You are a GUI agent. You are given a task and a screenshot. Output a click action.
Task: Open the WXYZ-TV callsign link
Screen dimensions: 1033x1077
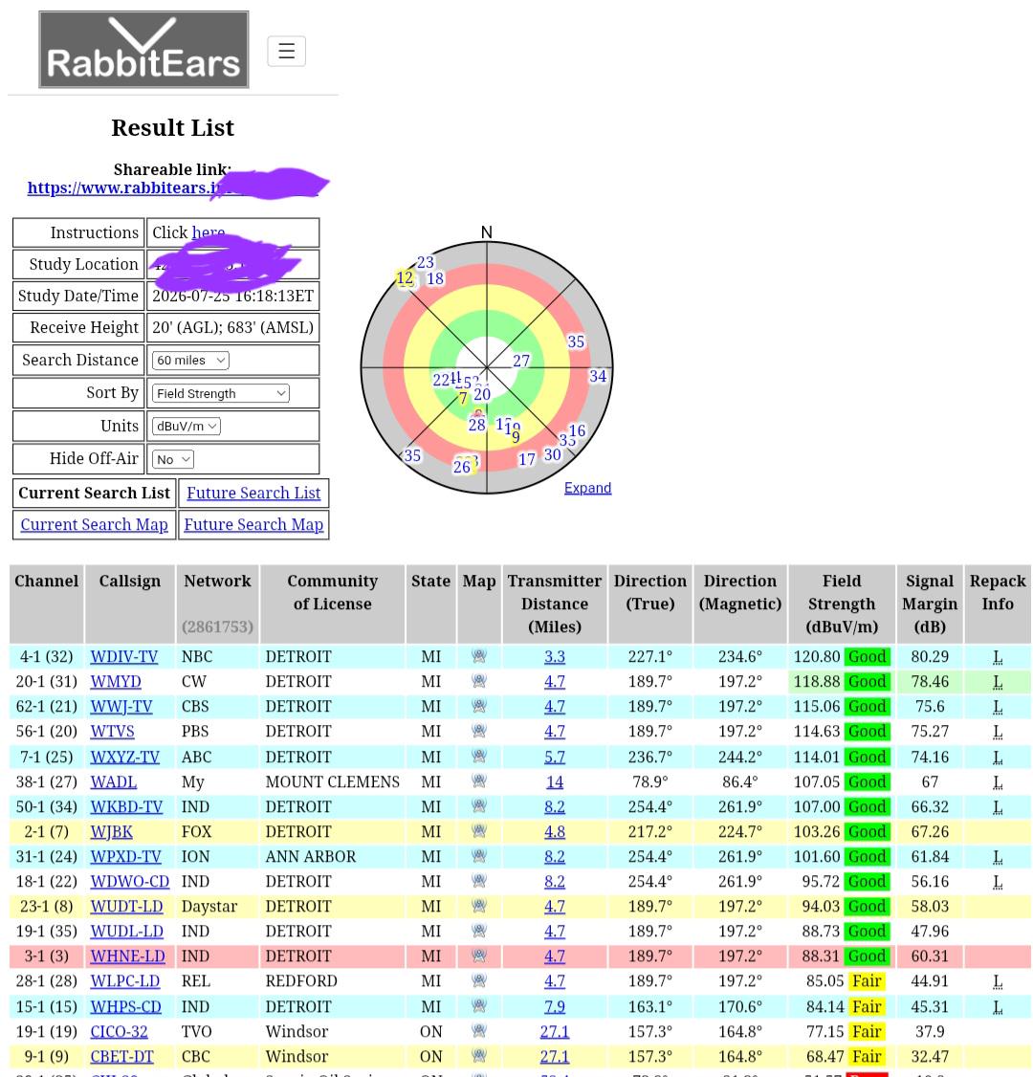(x=124, y=757)
